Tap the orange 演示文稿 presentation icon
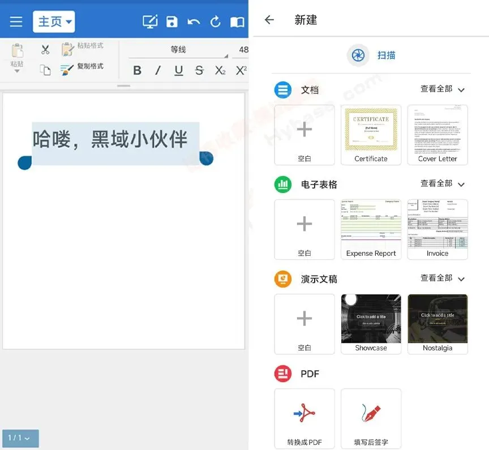Screen dimensions: 489x450 (x=283, y=279)
